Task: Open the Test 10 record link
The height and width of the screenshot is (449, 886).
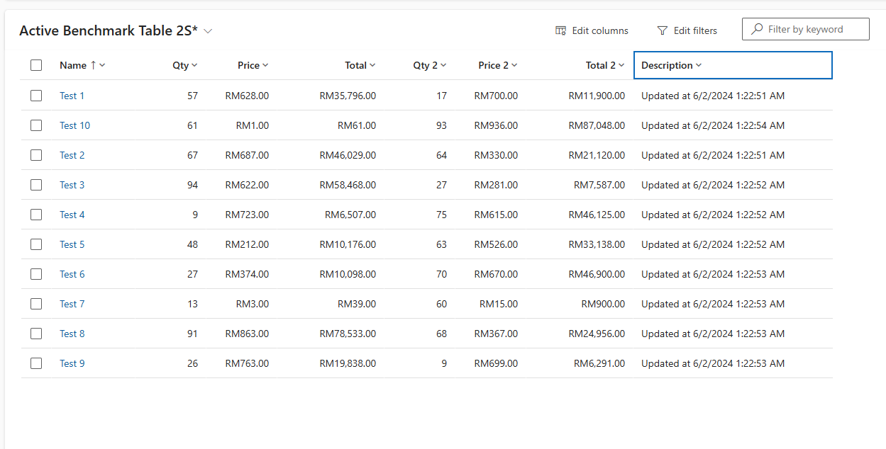Action: [74, 125]
